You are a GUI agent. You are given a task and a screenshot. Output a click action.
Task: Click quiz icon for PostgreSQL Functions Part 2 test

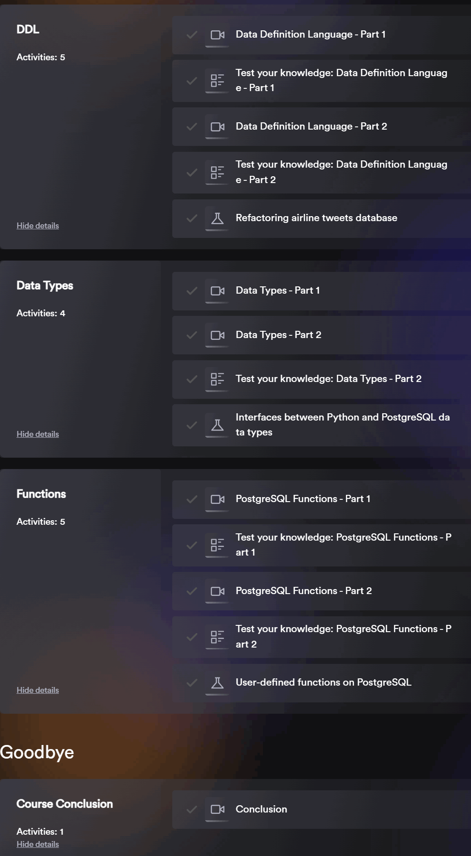(218, 637)
